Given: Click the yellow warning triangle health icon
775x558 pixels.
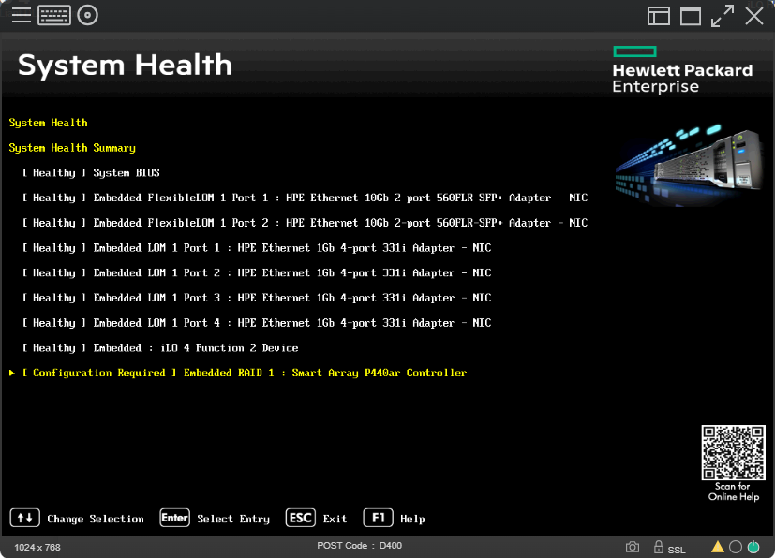Looking at the screenshot, I should pos(718,547).
